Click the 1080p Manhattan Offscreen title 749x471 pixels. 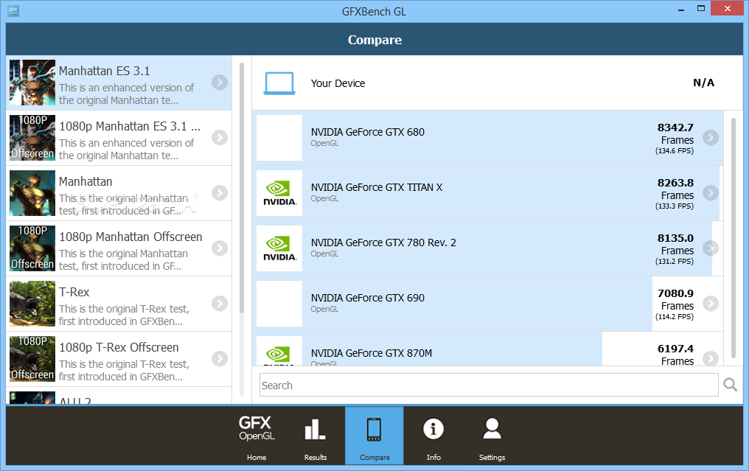click(130, 237)
